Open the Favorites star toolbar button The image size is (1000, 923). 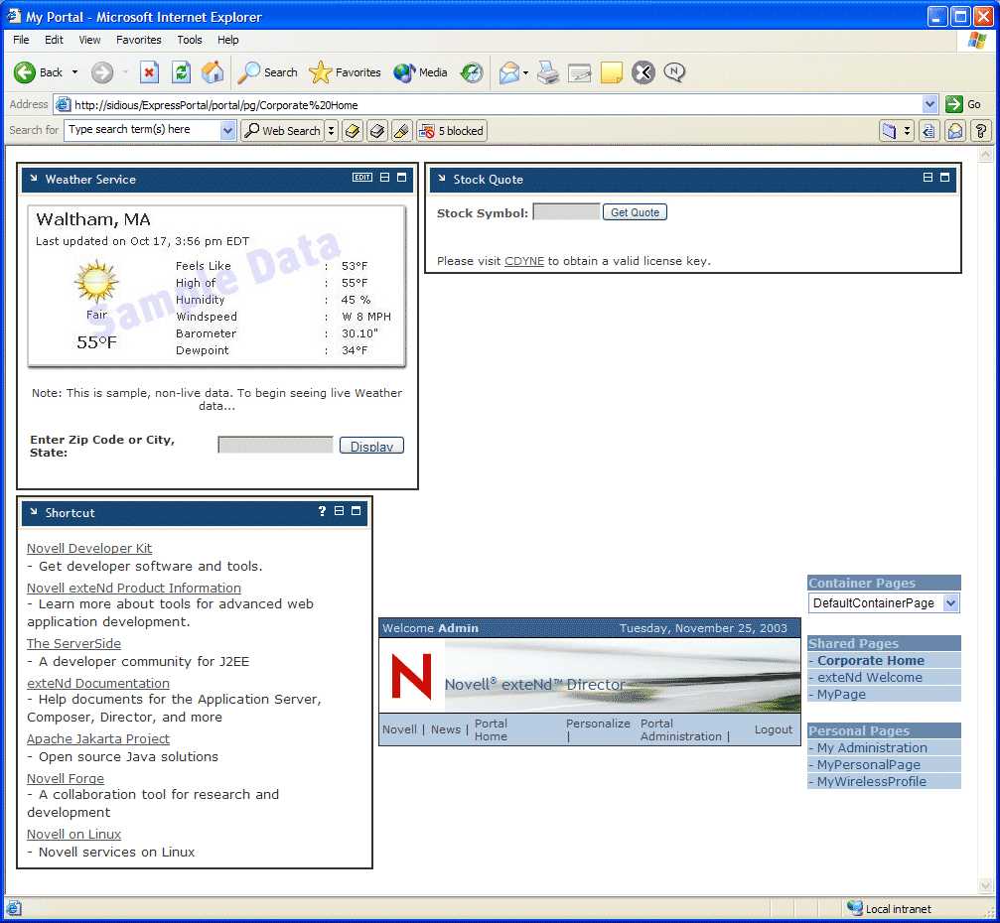tap(345, 72)
